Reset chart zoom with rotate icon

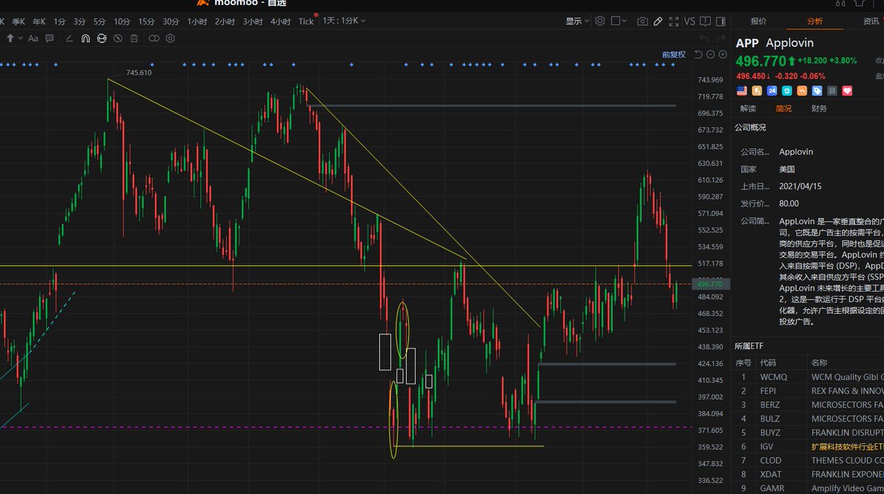point(698,54)
